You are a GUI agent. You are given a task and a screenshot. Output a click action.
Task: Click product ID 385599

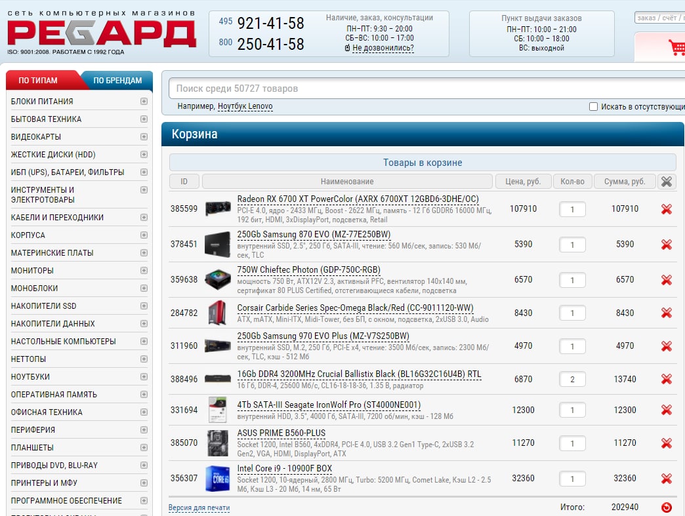[184, 209]
